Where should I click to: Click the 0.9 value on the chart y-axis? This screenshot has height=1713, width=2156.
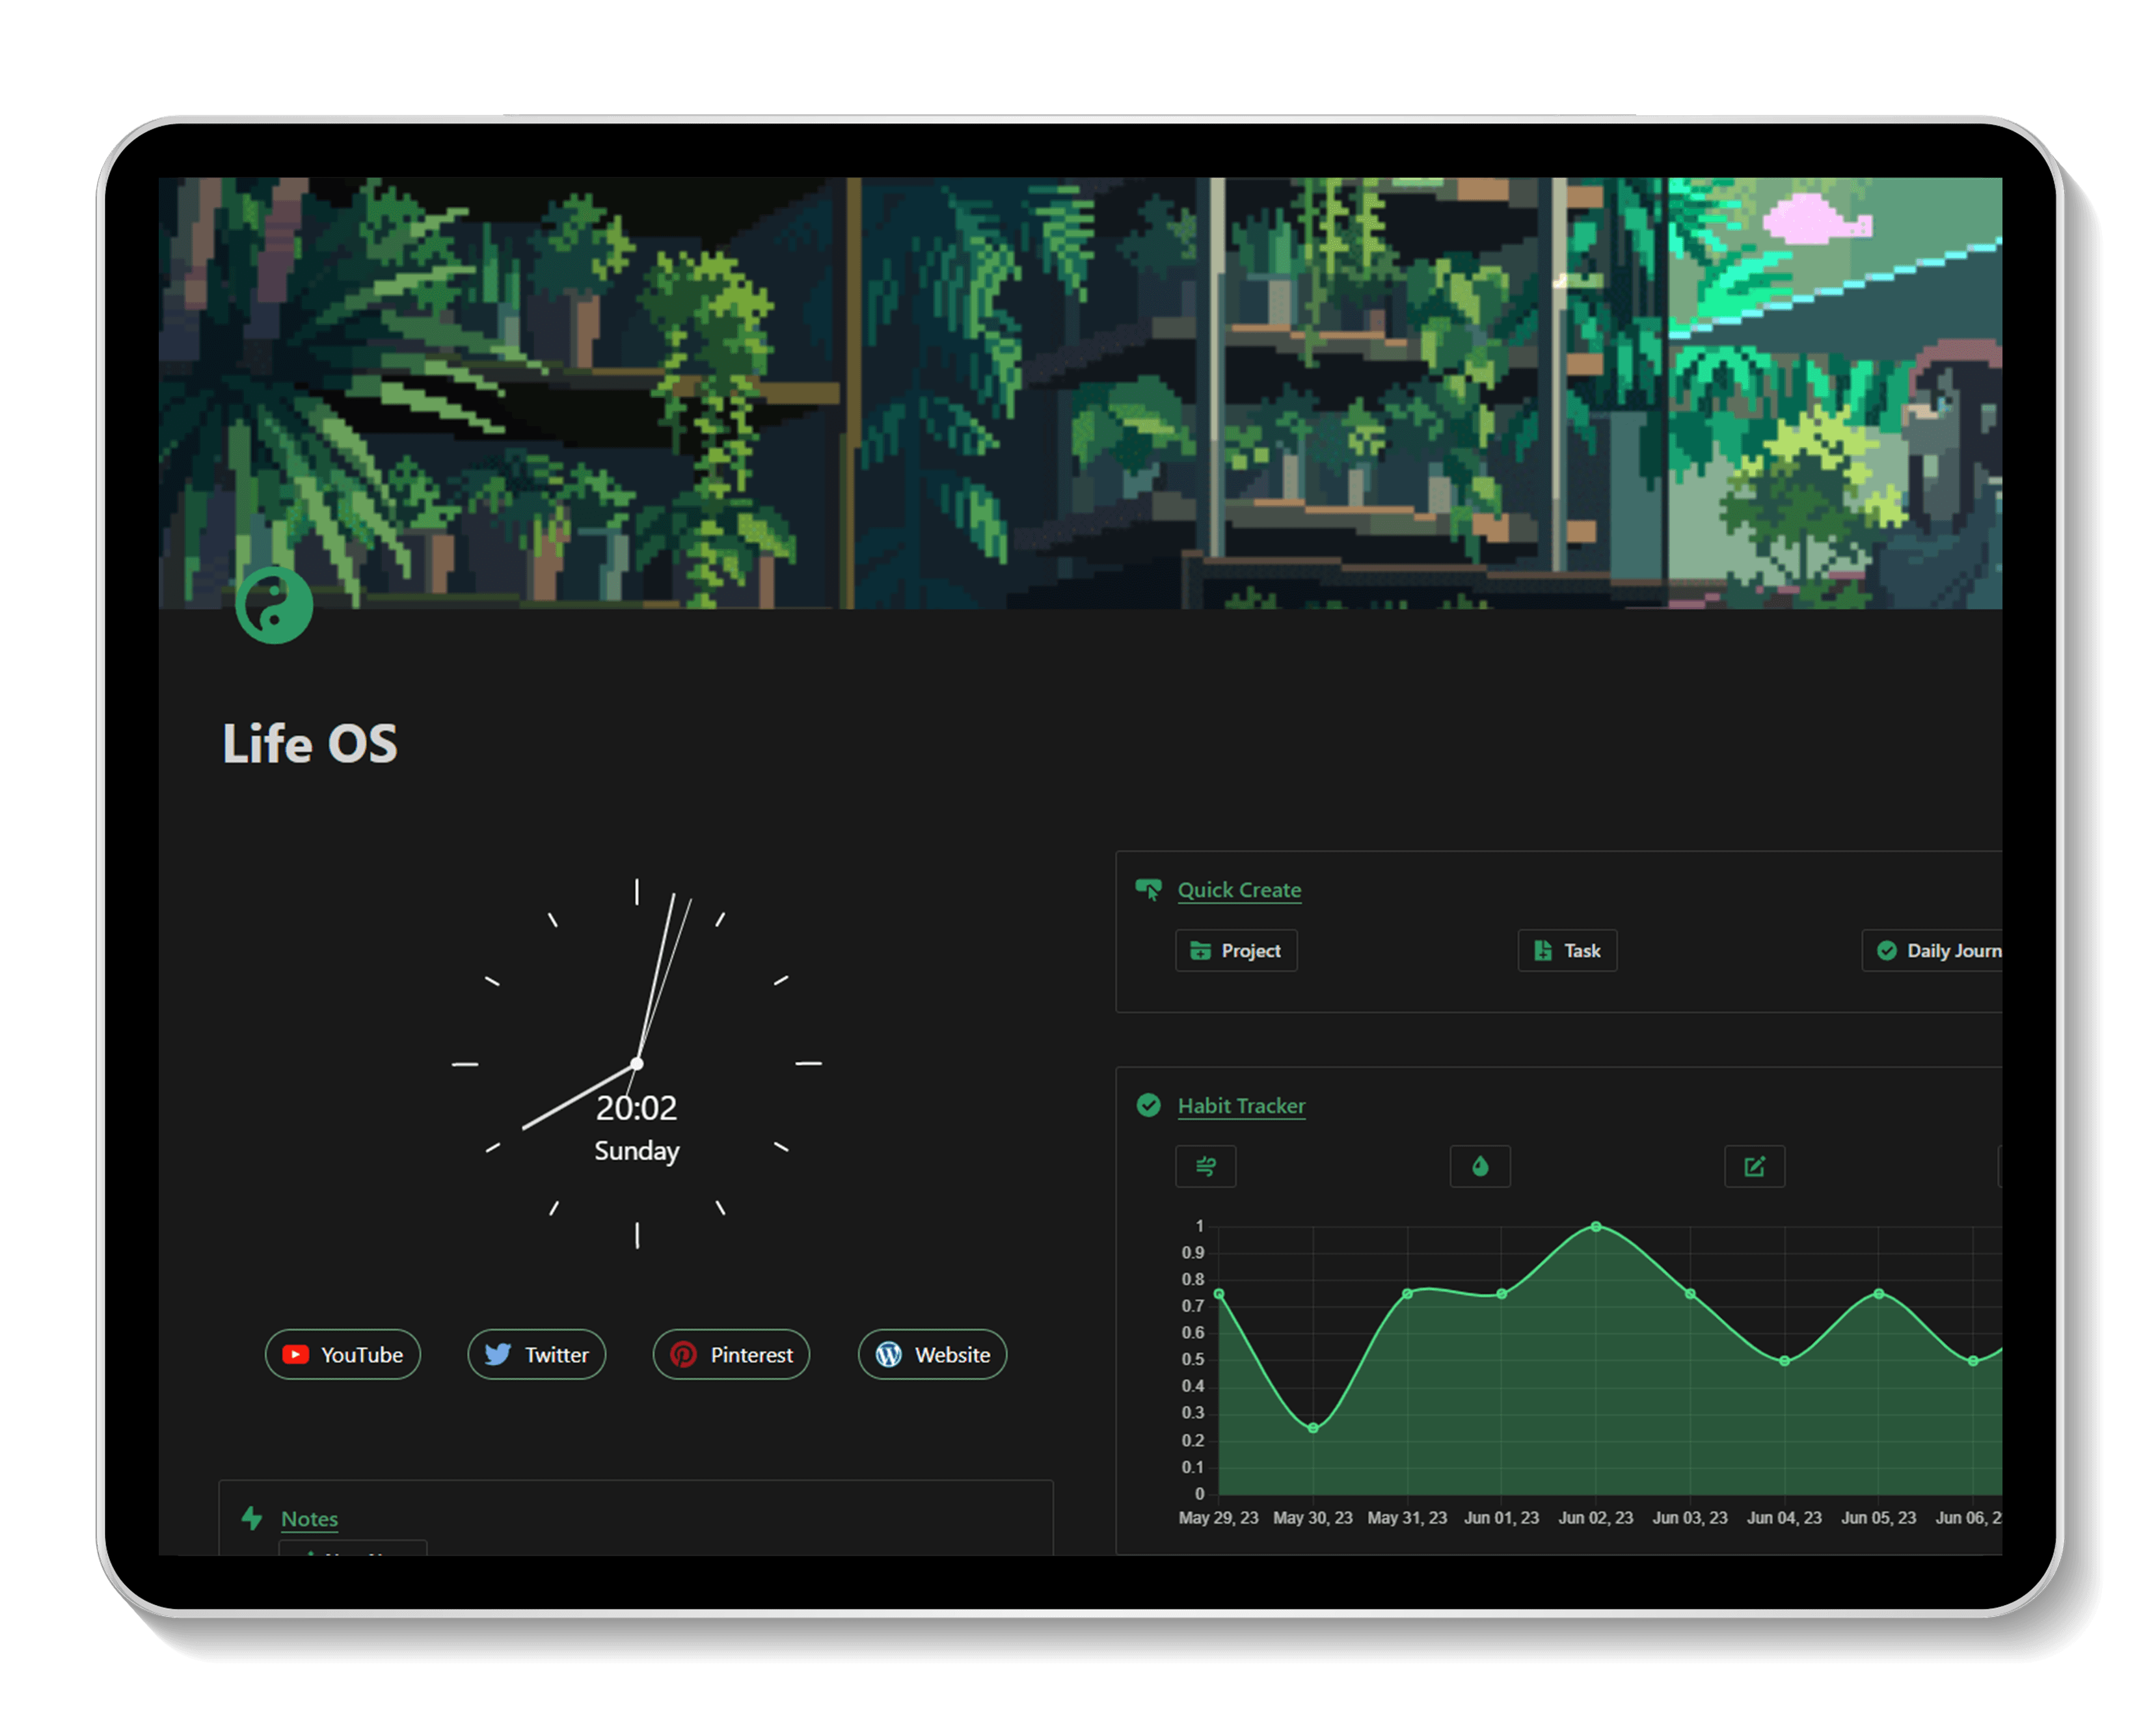coord(1192,1253)
